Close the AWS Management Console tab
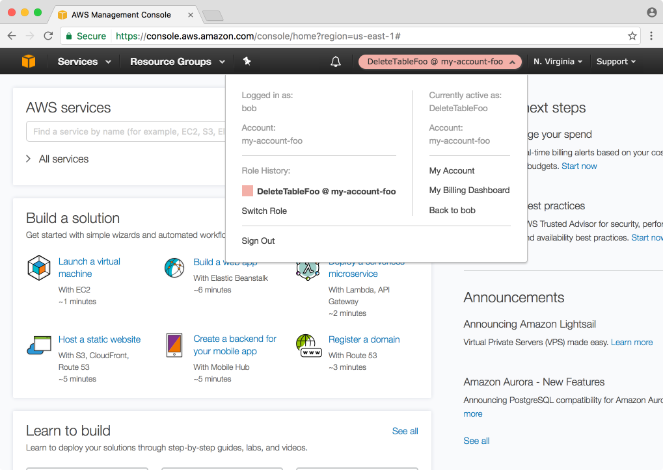 tap(190, 15)
